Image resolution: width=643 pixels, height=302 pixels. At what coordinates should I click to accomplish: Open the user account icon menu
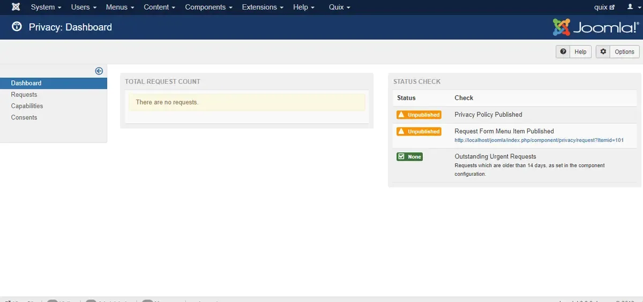pyautogui.click(x=632, y=7)
